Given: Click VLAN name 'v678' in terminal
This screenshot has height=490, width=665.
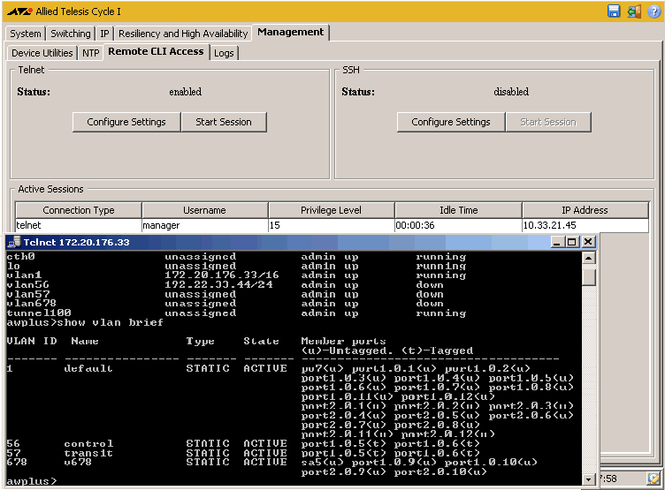Looking at the screenshot, I should click(78, 462).
